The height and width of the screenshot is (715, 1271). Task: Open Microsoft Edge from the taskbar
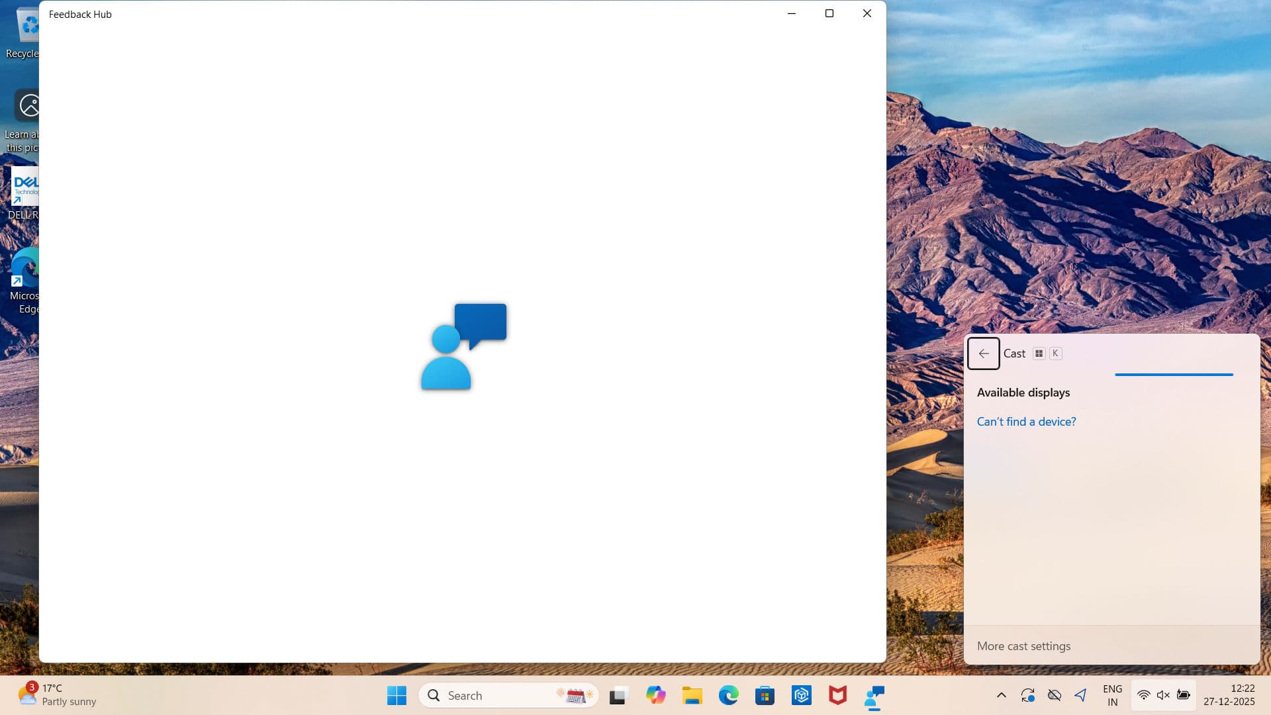(728, 695)
